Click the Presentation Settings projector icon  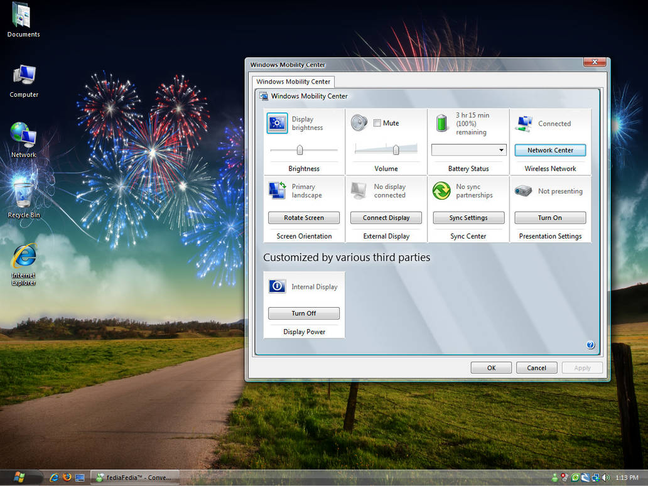coord(523,191)
